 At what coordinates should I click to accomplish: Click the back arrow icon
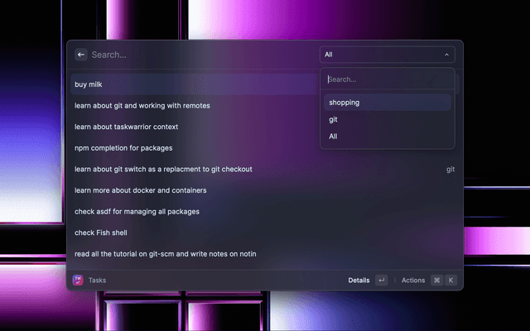coord(81,55)
